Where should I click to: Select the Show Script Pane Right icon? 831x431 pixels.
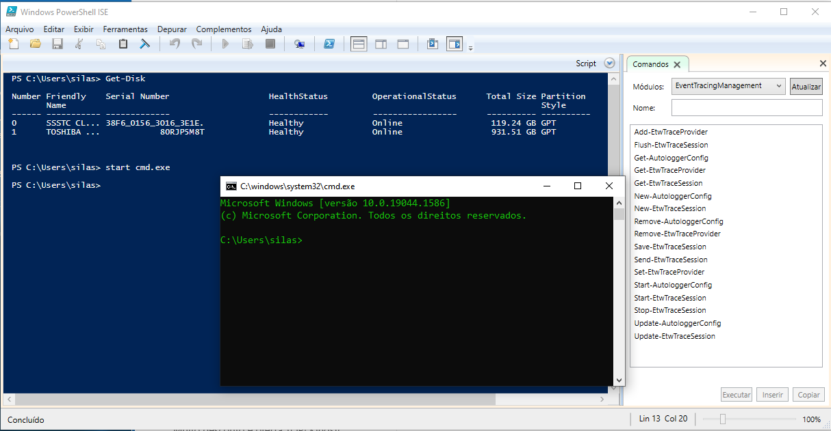pyautogui.click(x=381, y=43)
